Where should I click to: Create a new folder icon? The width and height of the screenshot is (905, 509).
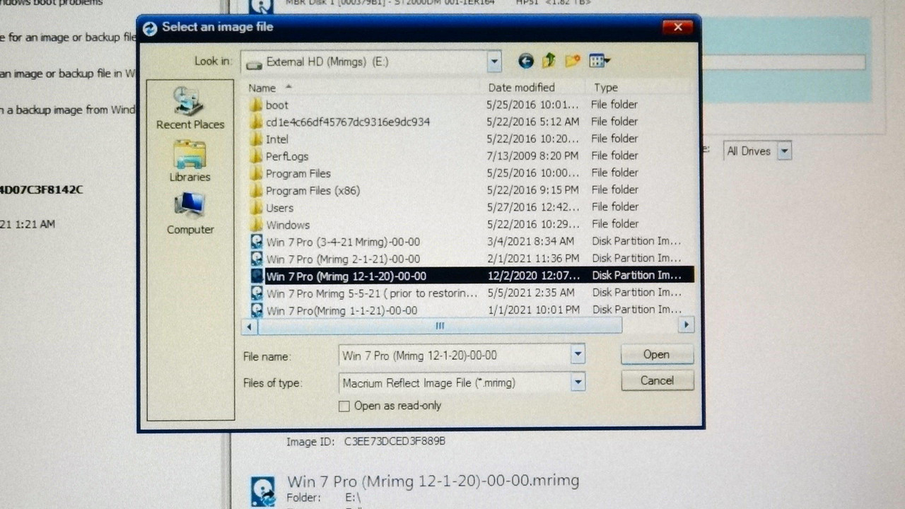[x=572, y=62]
